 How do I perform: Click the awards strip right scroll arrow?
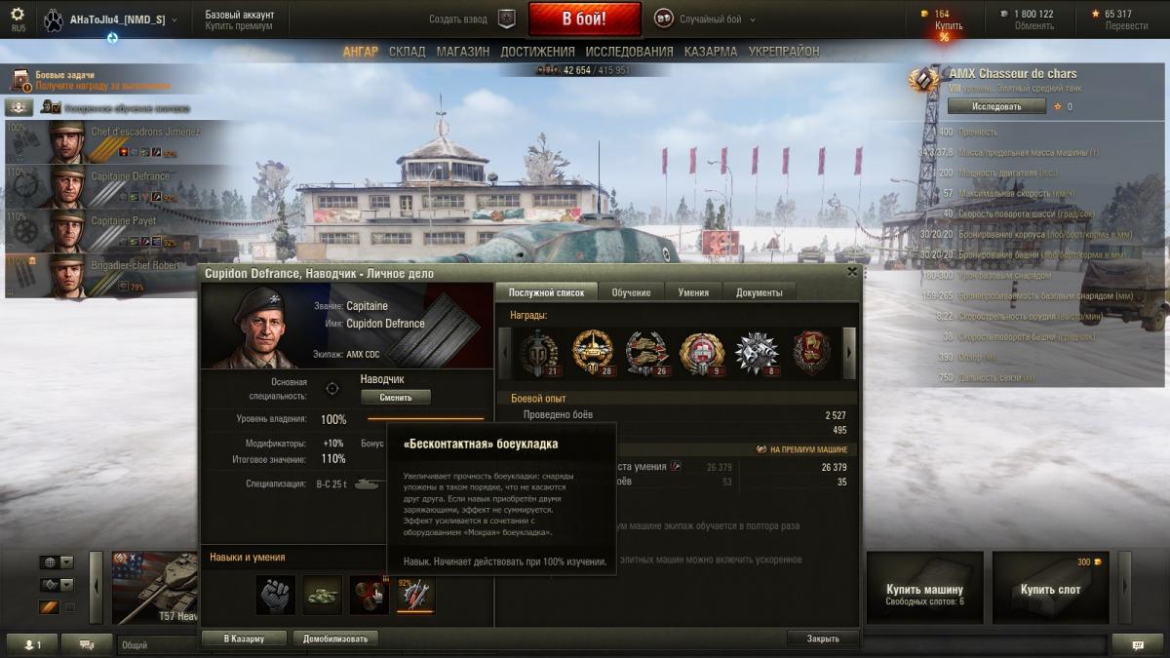(x=849, y=351)
